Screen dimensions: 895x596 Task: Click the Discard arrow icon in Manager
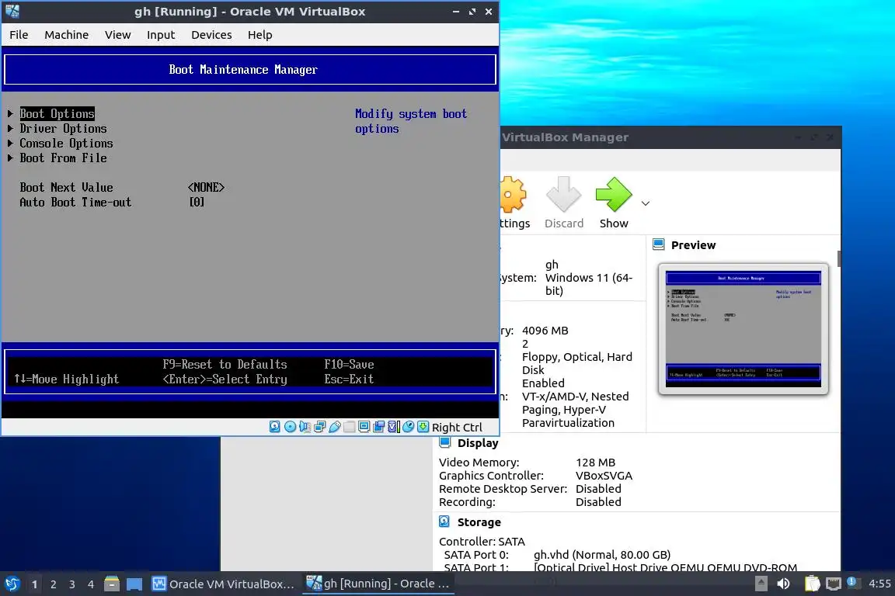(x=564, y=195)
